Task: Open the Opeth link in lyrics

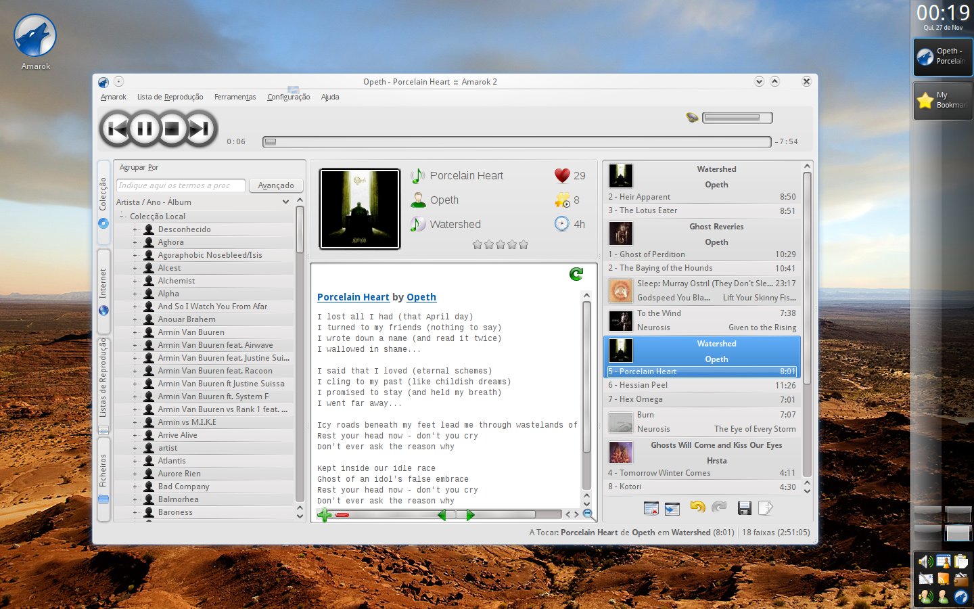Action: click(x=421, y=297)
